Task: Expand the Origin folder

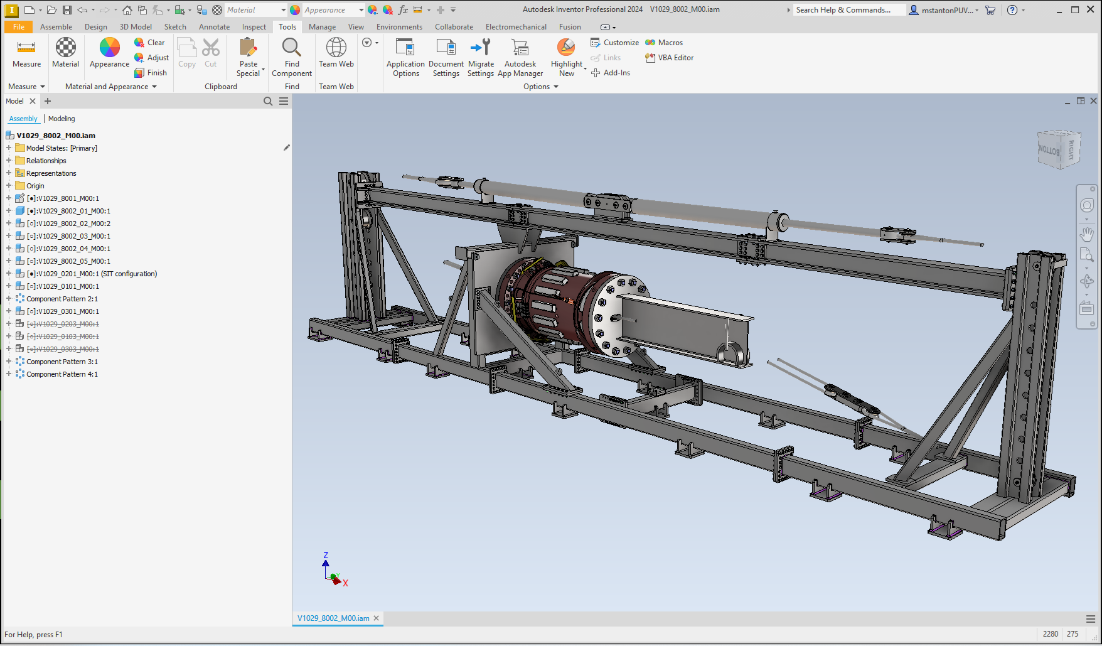Action: tap(9, 186)
